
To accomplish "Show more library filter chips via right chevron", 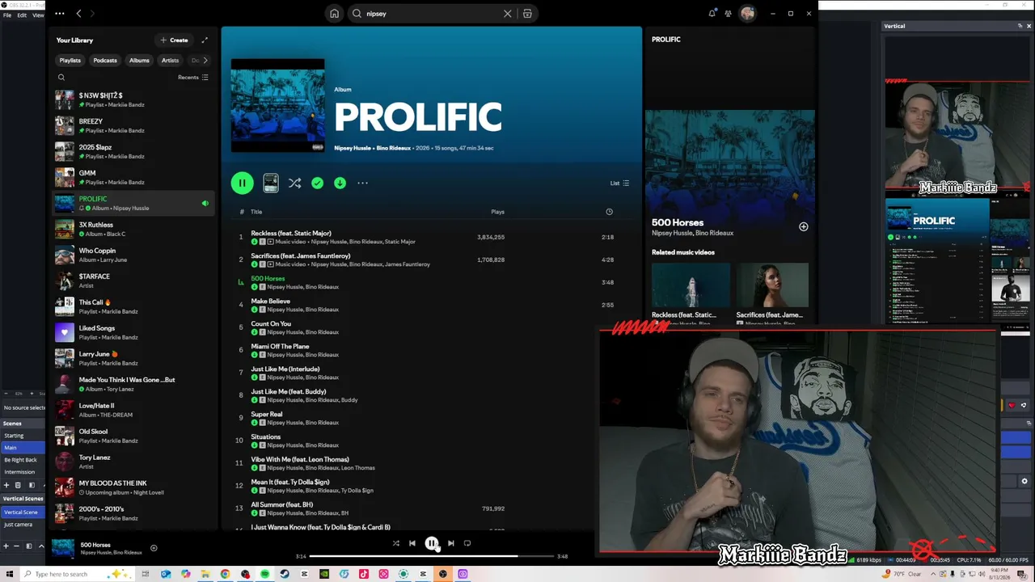I will click(x=205, y=61).
